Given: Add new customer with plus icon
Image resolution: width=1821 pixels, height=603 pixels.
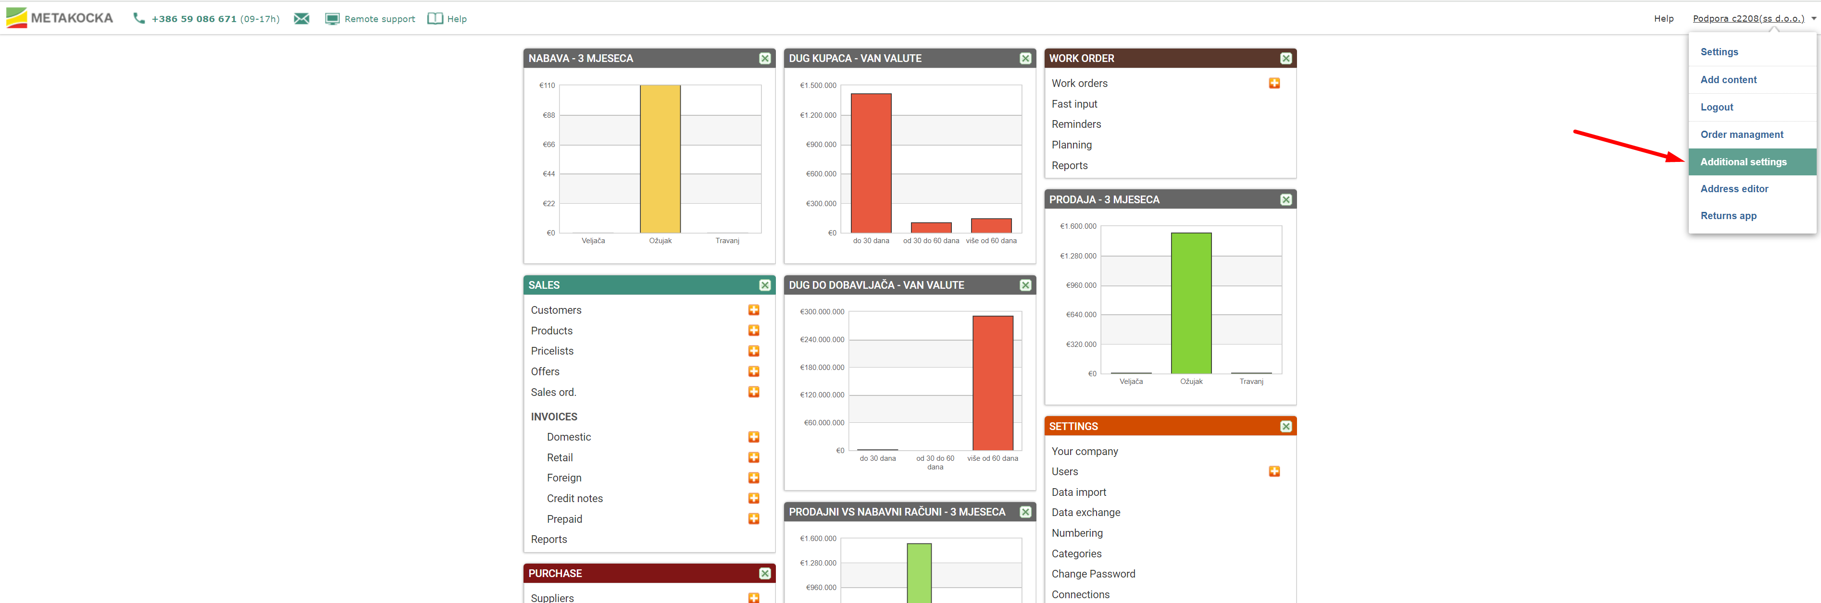Looking at the screenshot, I should click(754, 310).
